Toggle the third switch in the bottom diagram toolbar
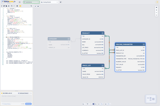This screenshot has height=106, width=160. (108, 104)
